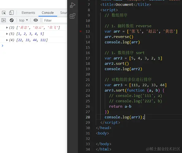Clear the console output
This screenshot has width=182, height=153.
tap(12, 21)
